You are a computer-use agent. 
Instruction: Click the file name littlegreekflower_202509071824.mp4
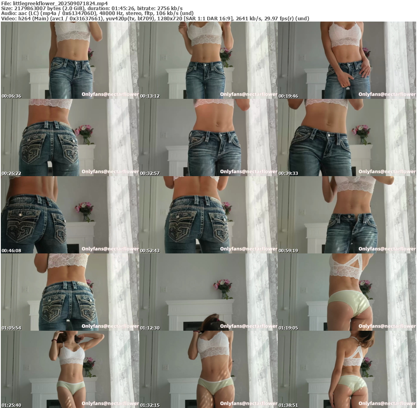pos(61,3)
